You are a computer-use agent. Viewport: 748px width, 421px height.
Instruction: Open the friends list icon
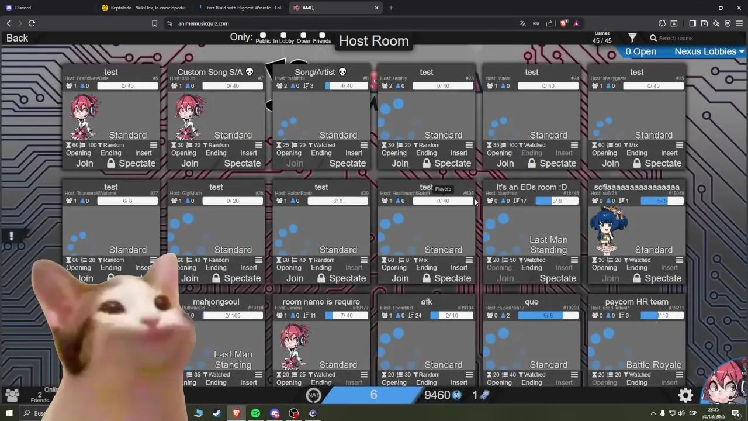12,395
